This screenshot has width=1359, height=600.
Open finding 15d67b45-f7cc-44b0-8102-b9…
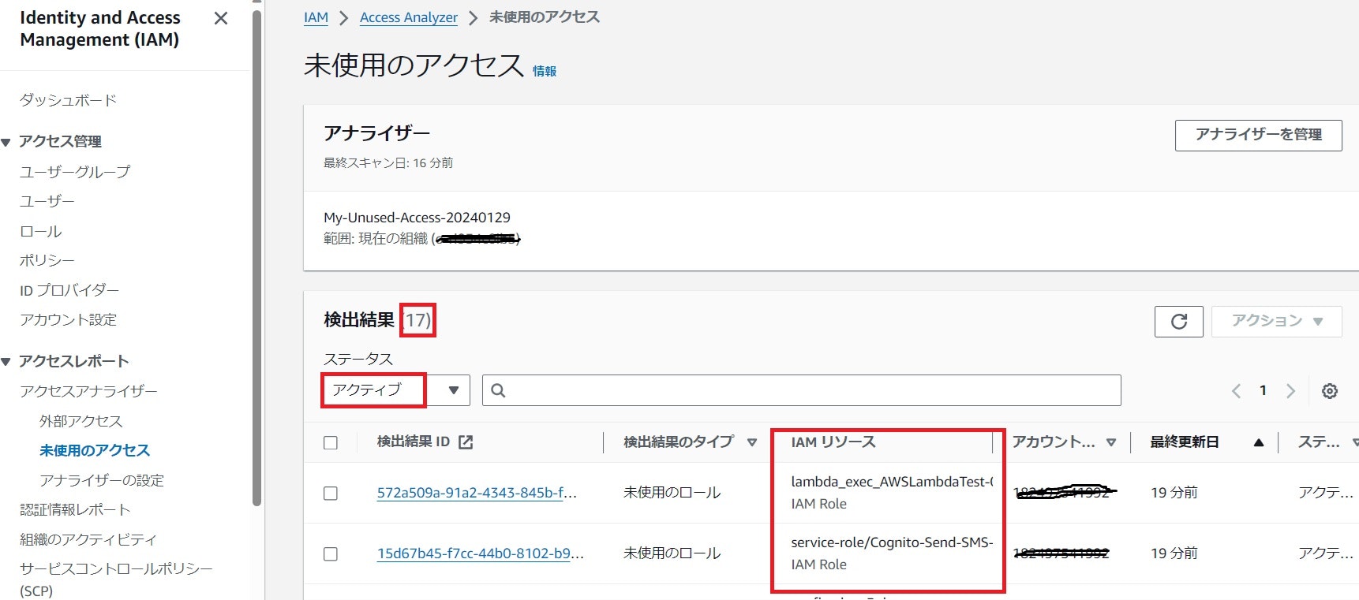481,553
